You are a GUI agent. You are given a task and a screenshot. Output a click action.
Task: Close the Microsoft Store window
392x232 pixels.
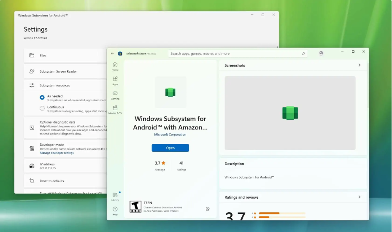364,51
